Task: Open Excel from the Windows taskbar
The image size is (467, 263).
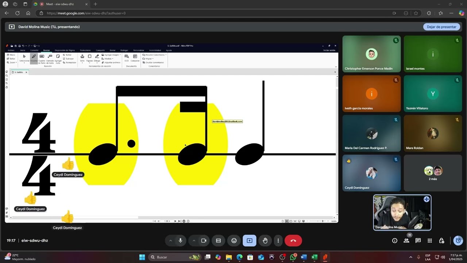Action: pyautogui.click(x=314, y=257)
